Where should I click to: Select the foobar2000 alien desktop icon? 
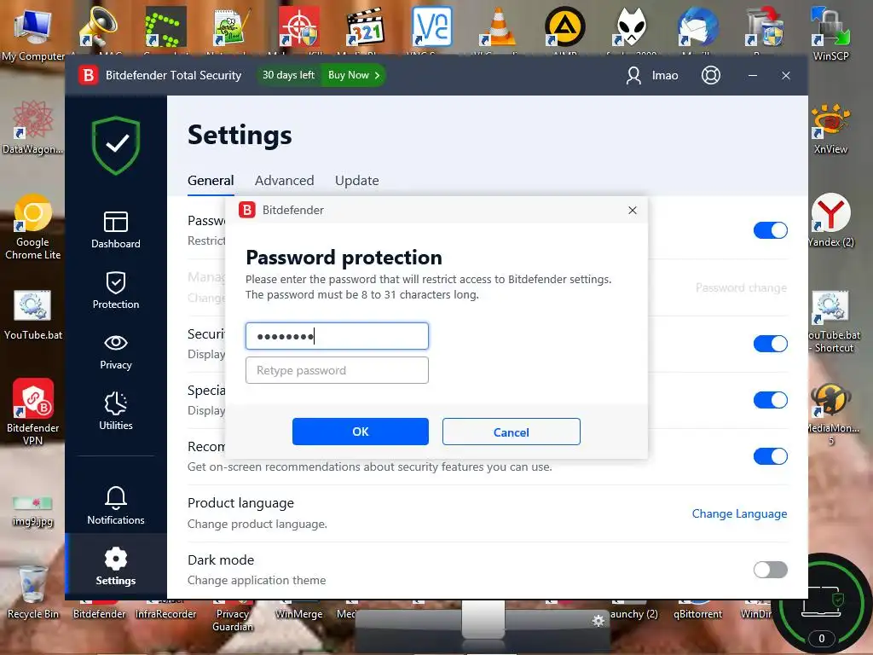click(x=631, y=26)
